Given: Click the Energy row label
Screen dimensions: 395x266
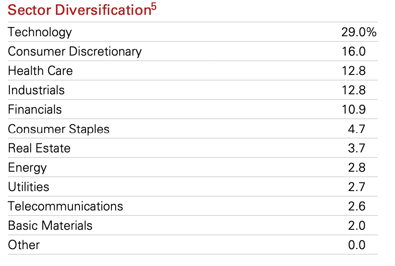Looking at the screenshot, I should click(27, 168).
